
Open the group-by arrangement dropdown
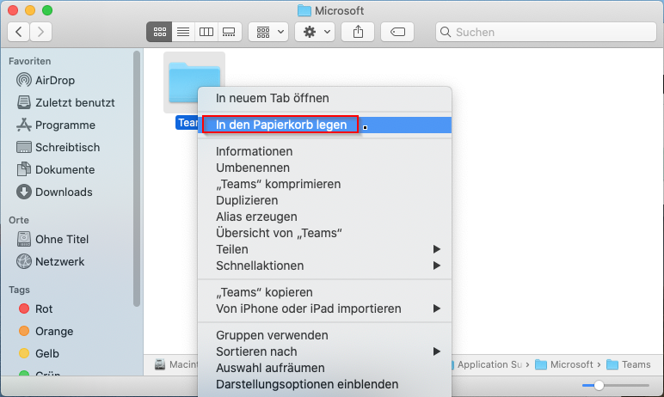point(268,32)
